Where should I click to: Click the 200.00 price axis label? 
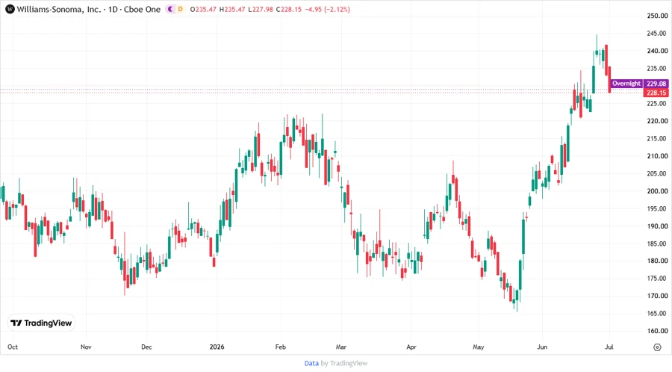[x=657, y=191]
